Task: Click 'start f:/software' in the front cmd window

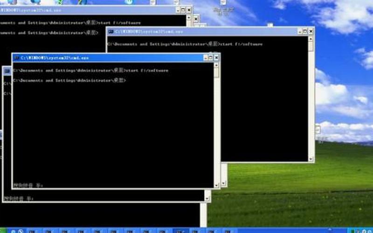Action: (x=147, y=71)
